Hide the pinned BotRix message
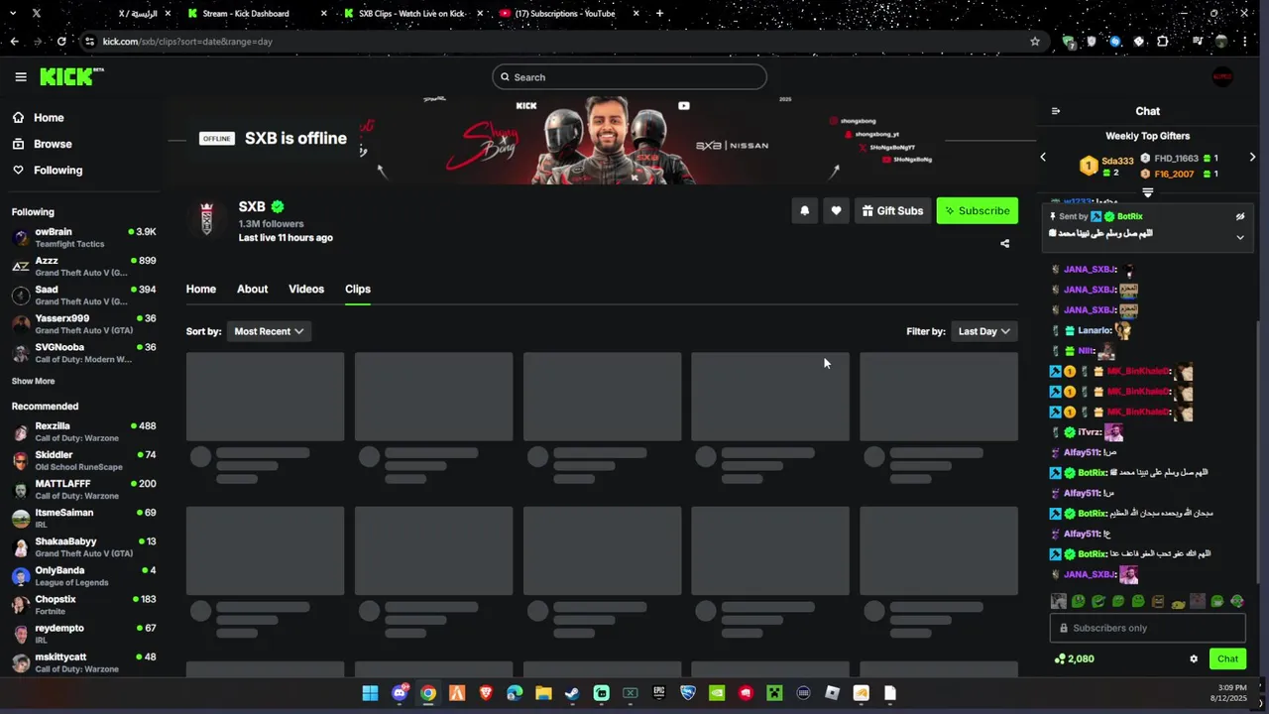This screenshot has width=1269, height=714. coord(1239,216)
